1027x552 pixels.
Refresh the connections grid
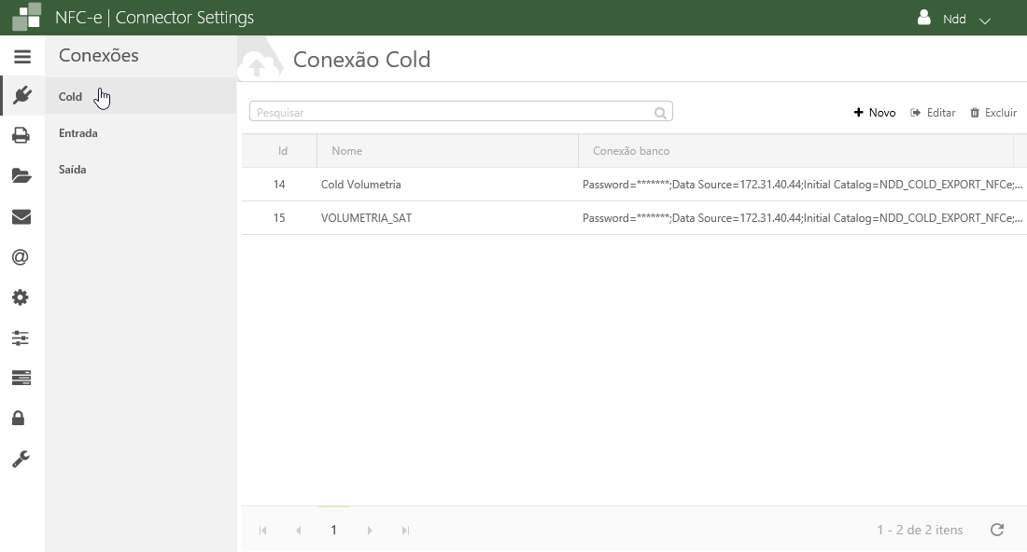pyautogui.click(x=997, y=530)
